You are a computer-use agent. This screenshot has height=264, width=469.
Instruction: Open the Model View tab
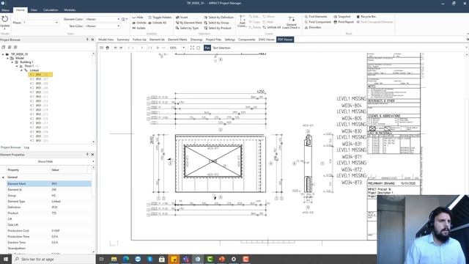(106, 40)
